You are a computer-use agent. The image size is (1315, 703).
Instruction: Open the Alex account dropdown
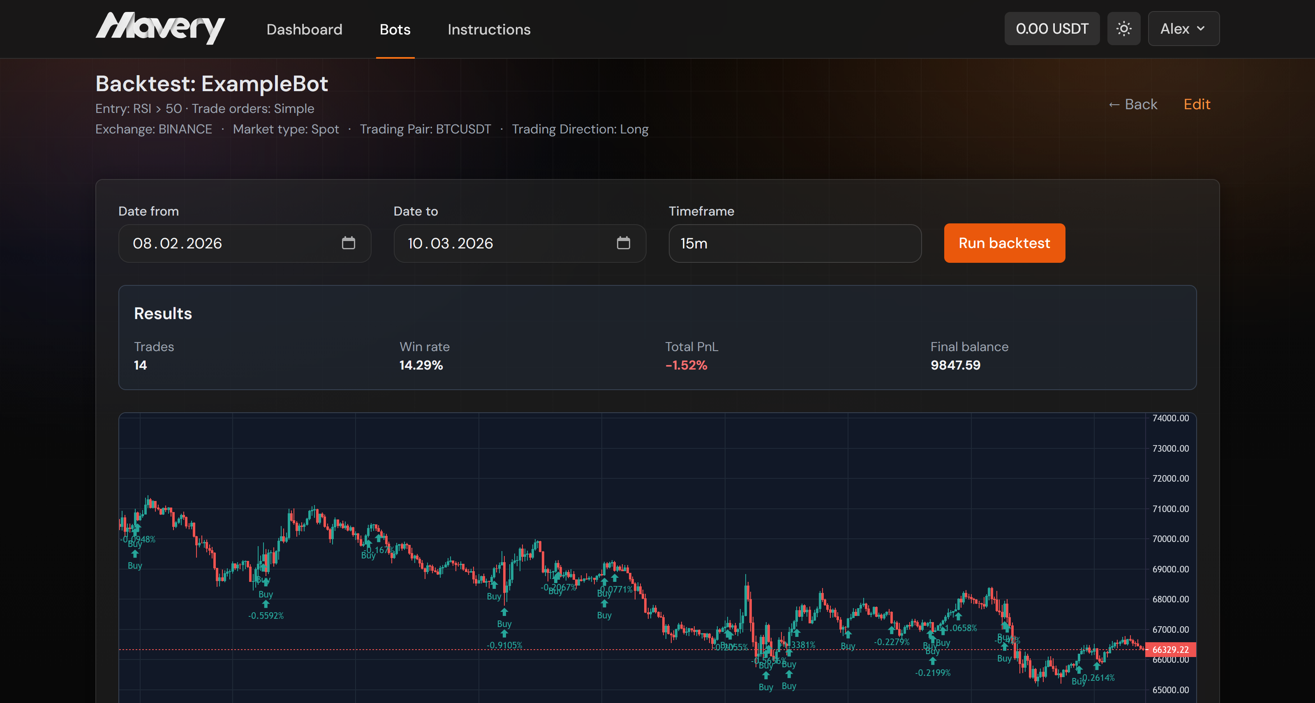tap(1183, 29)
